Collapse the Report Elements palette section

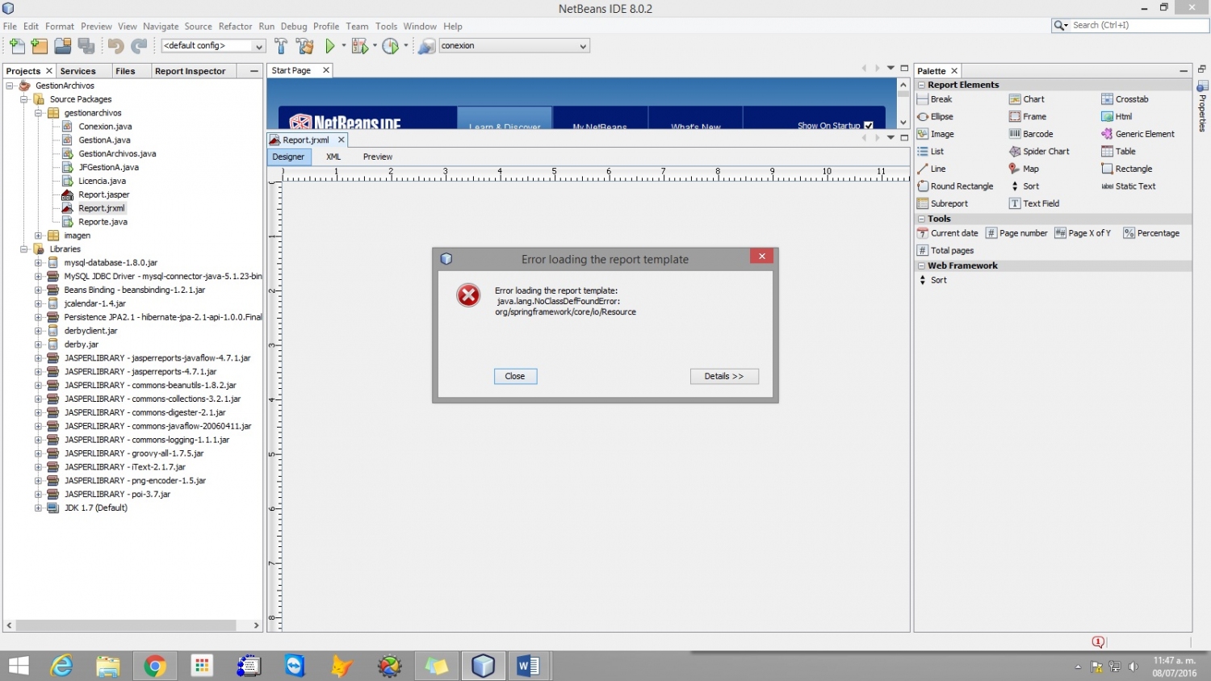click(922, 85)
